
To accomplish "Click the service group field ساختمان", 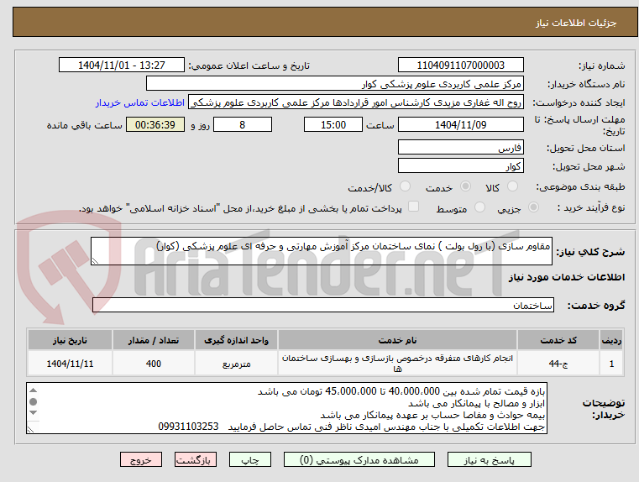I will (x=323, y=305).
